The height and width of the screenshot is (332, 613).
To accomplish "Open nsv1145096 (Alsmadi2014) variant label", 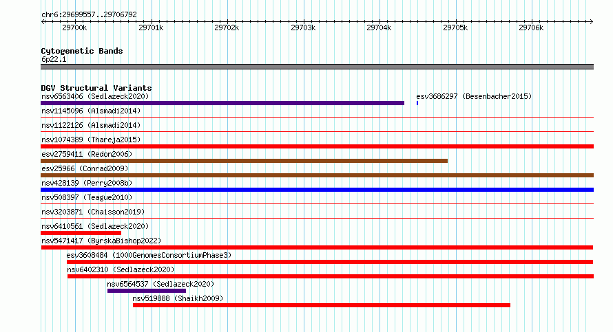I will 91,111.
